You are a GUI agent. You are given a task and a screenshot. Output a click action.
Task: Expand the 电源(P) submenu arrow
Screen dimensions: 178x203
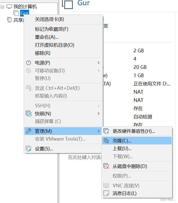pos(99,63)
